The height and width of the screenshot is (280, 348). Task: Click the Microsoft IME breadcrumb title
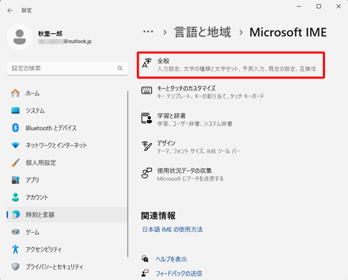point(288,32)
